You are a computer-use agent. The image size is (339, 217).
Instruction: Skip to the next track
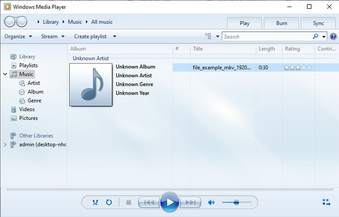[190, 202]
